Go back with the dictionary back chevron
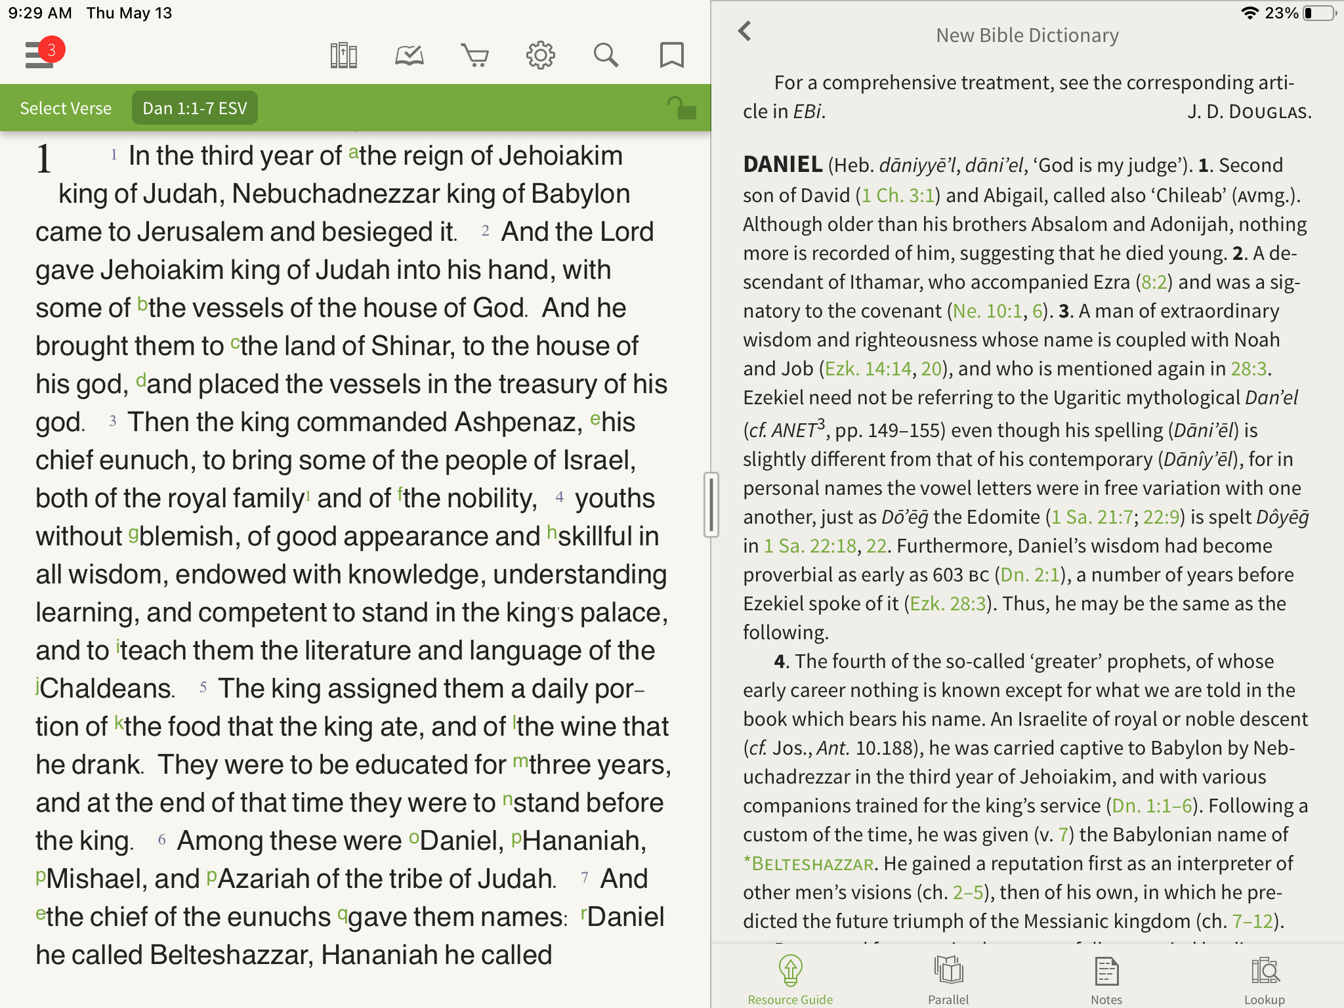 click(745, 31)
